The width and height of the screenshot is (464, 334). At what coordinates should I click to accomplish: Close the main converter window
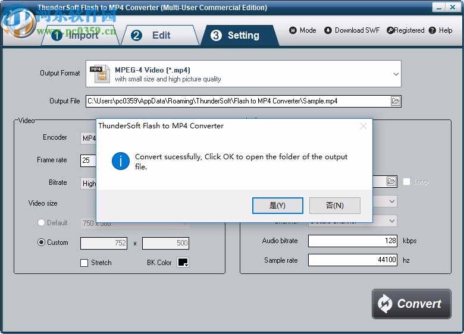pyautogui.click(x=453, y=8)
